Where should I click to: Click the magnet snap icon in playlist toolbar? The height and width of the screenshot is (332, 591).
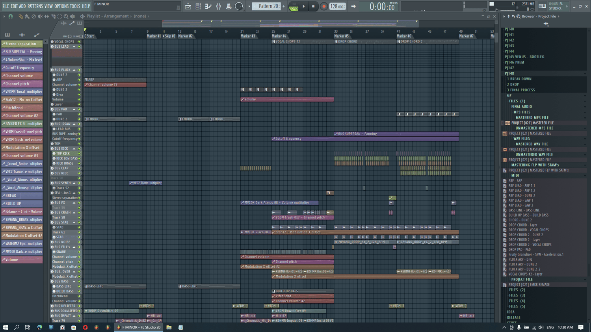point(11,17)
